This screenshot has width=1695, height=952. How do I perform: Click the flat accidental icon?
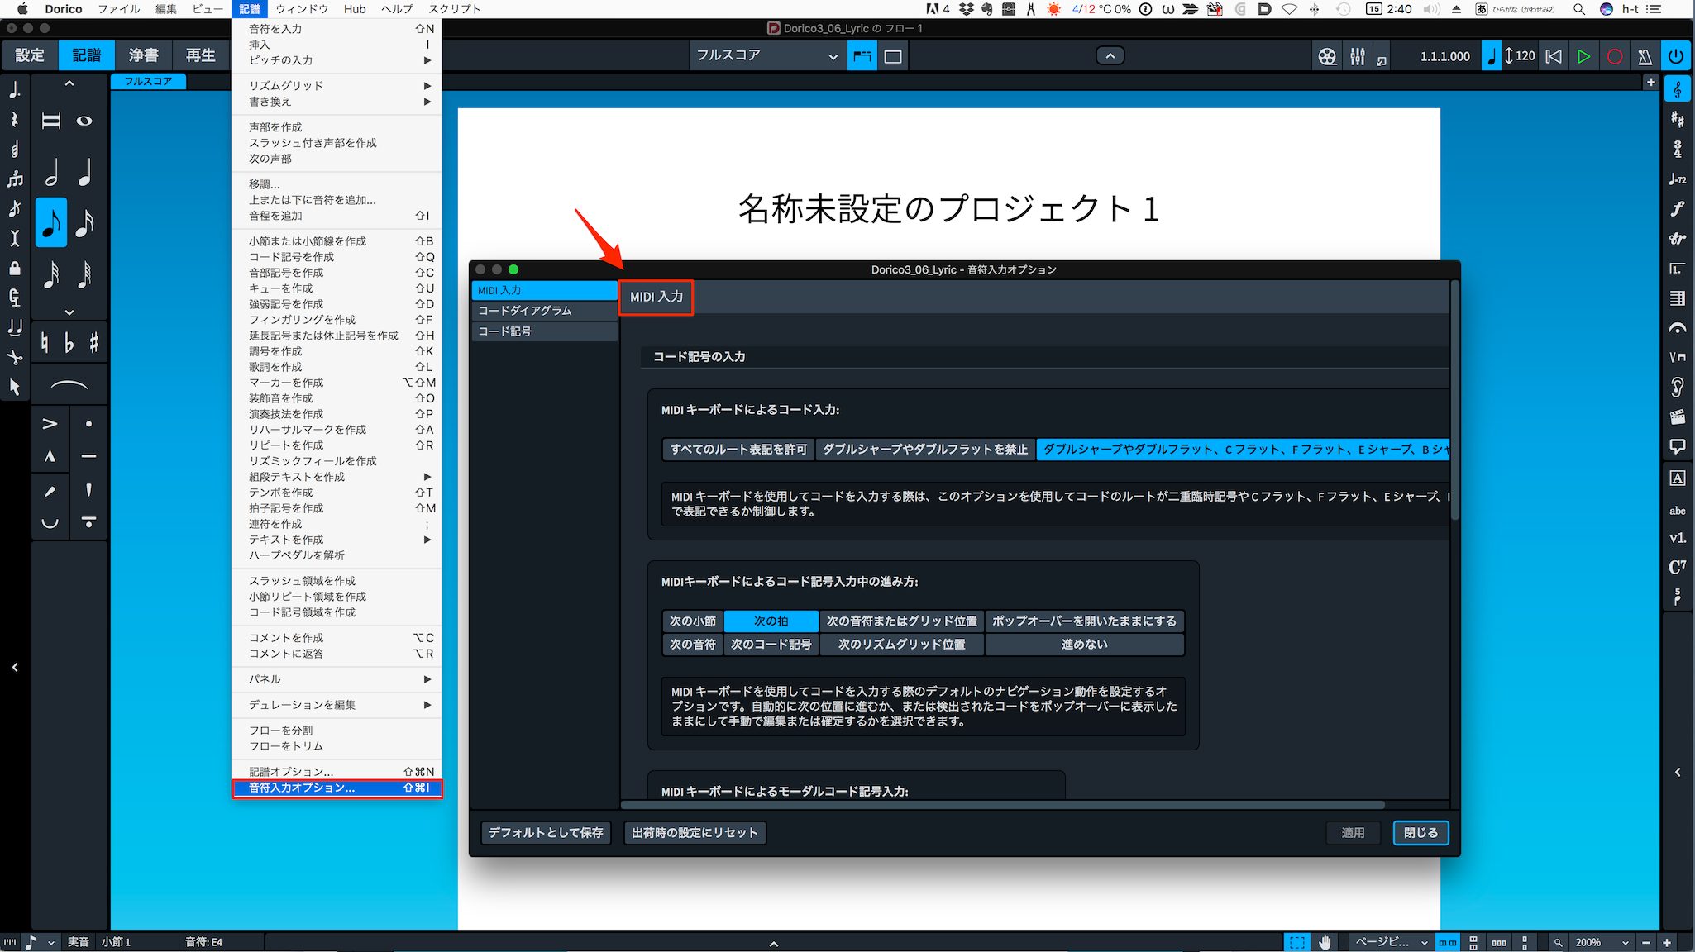[x=69, y=342]
